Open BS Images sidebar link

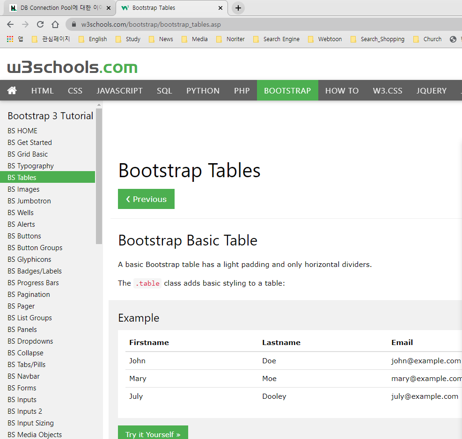[x=47, y=189]
